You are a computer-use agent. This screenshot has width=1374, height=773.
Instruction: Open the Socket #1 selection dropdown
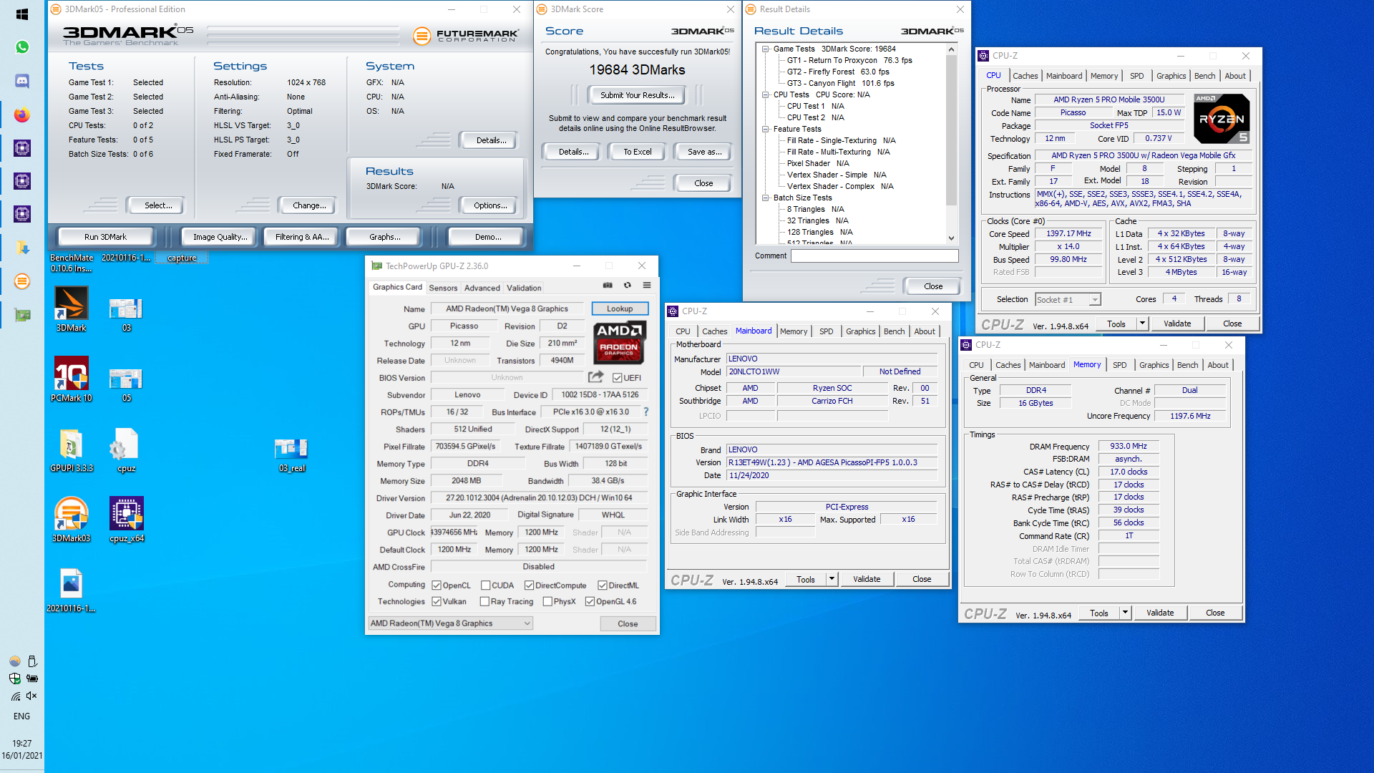pos(1067,300)
